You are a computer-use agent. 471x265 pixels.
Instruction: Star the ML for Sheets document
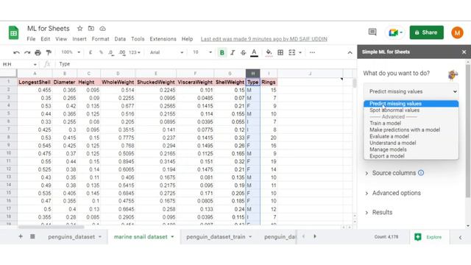tap(79, 29)
